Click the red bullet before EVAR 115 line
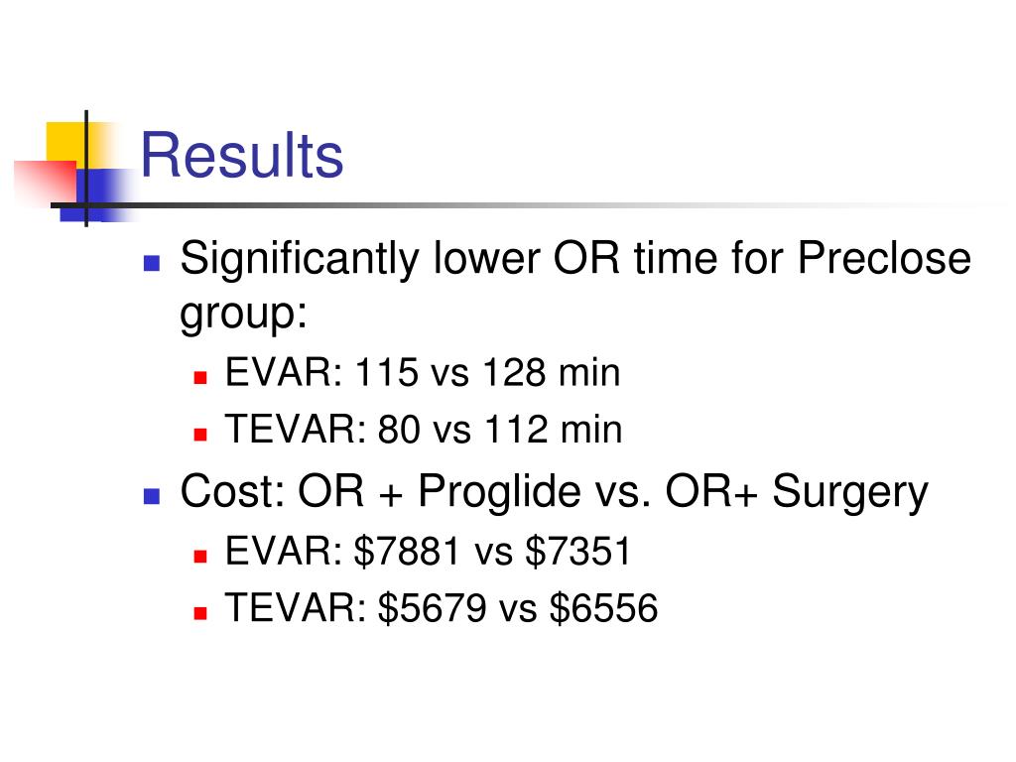Viewport: 1016px width, 762px height. pyautogui.click(x=200, y=377)
